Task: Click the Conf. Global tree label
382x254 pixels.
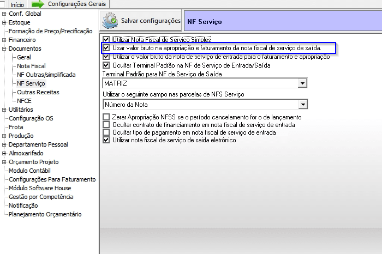Action: pos(25,14)
